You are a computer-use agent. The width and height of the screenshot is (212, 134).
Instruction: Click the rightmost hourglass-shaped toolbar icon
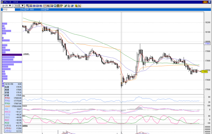pyautogui.click(x=79, y=6)
